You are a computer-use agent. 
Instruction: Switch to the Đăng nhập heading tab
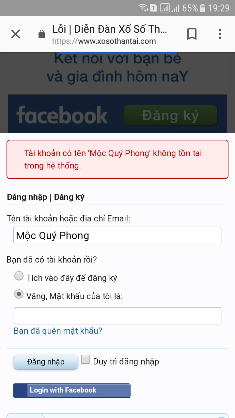27,197
